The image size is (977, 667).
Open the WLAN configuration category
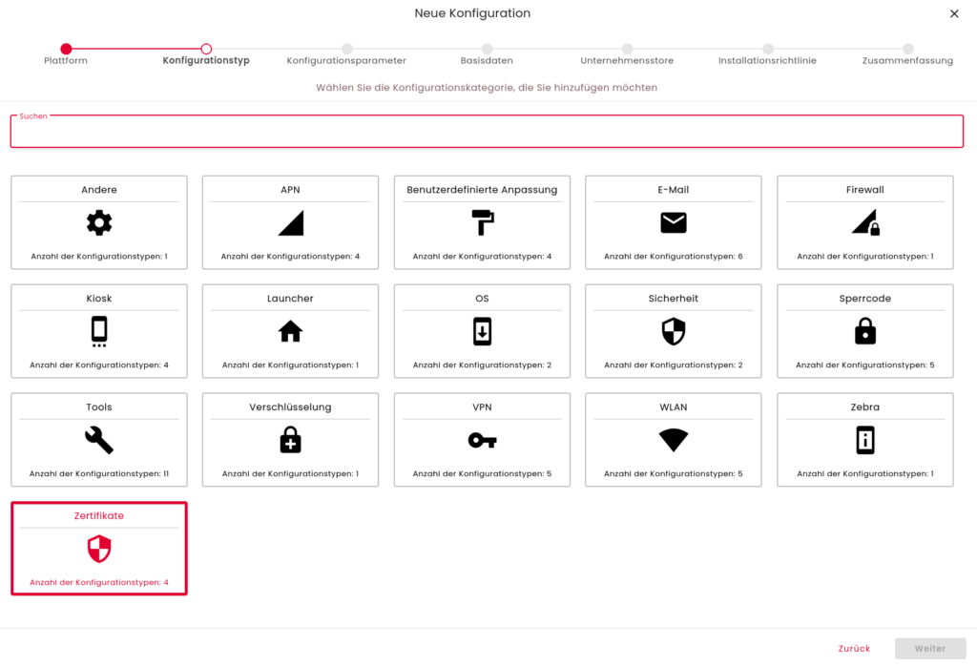[674, 440]
